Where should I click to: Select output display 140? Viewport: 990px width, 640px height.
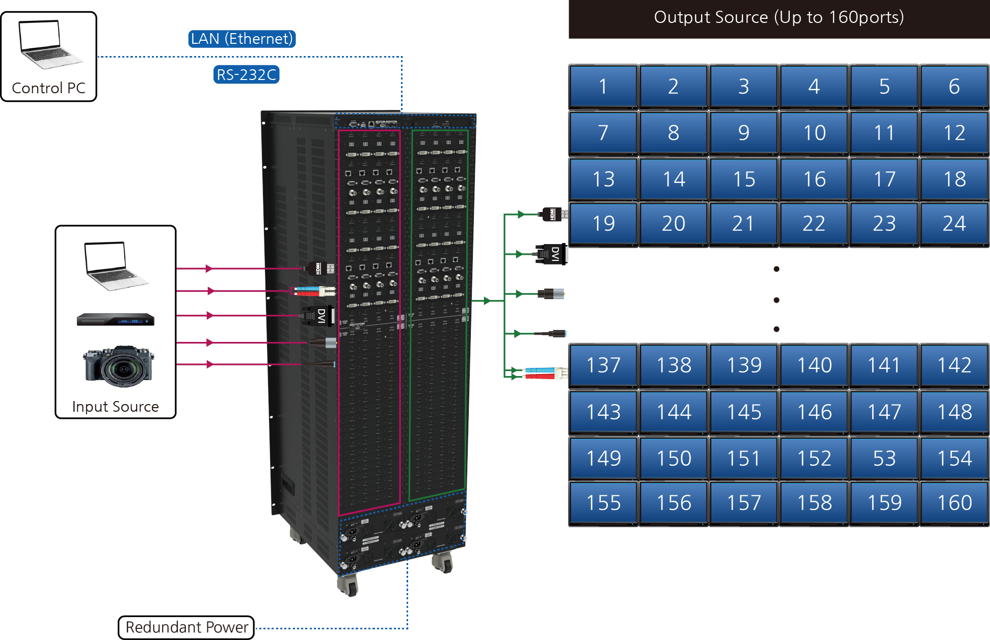tap(814, 365)
